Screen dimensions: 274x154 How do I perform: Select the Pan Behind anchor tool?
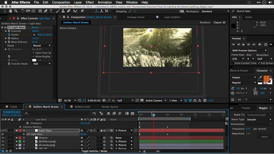point(33,11)
